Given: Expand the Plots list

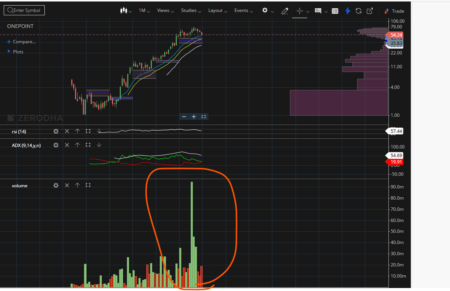Looking at the screenshot, I should tap(16, 51).
